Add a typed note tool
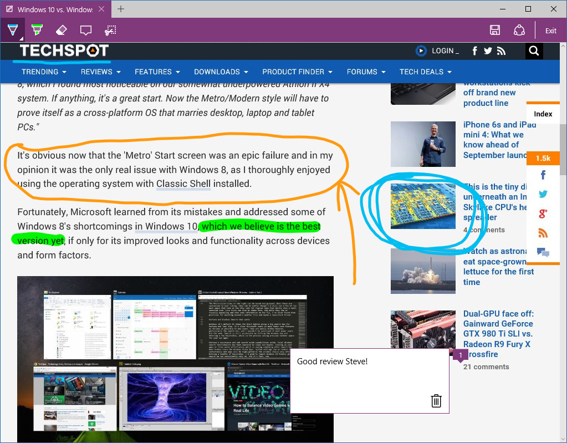Viewport: 567px width, 443px height. [x=86, y=30]
